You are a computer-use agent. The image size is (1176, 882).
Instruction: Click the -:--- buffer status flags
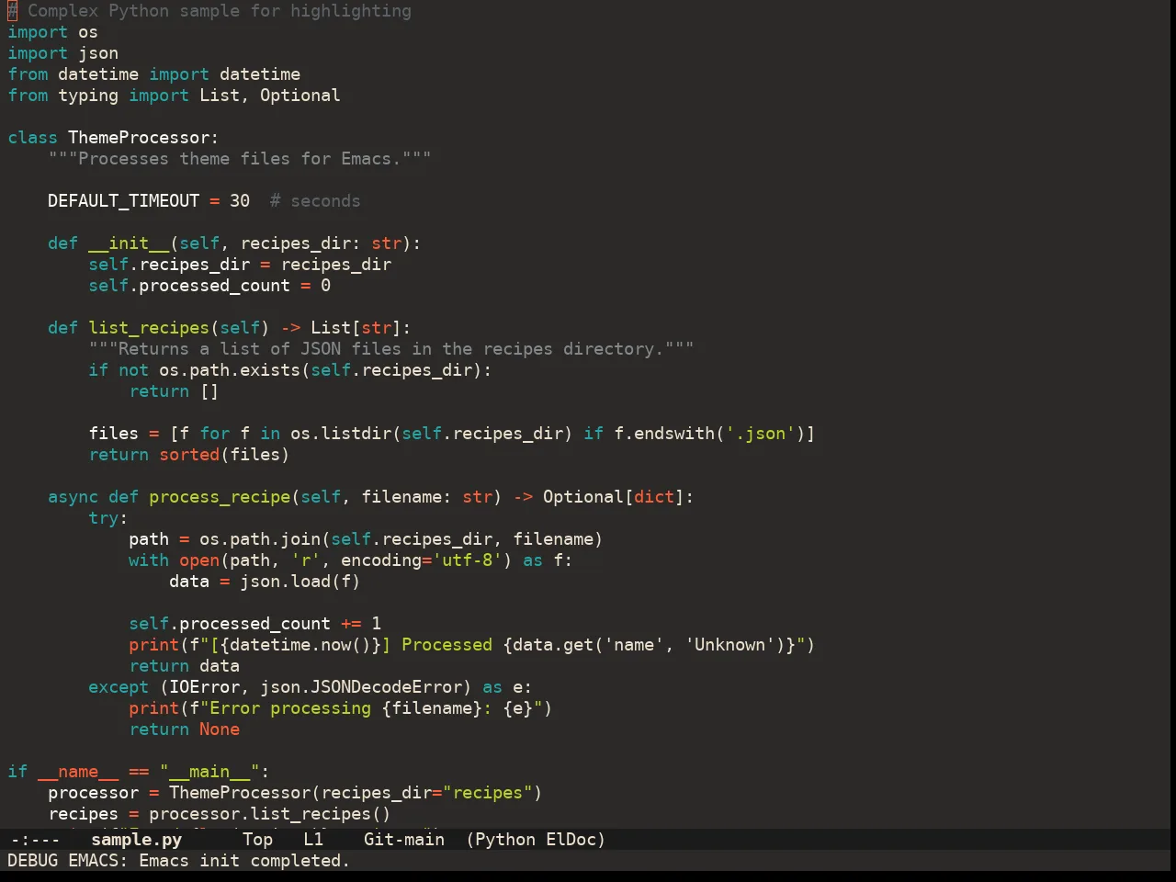click(35, 839)
